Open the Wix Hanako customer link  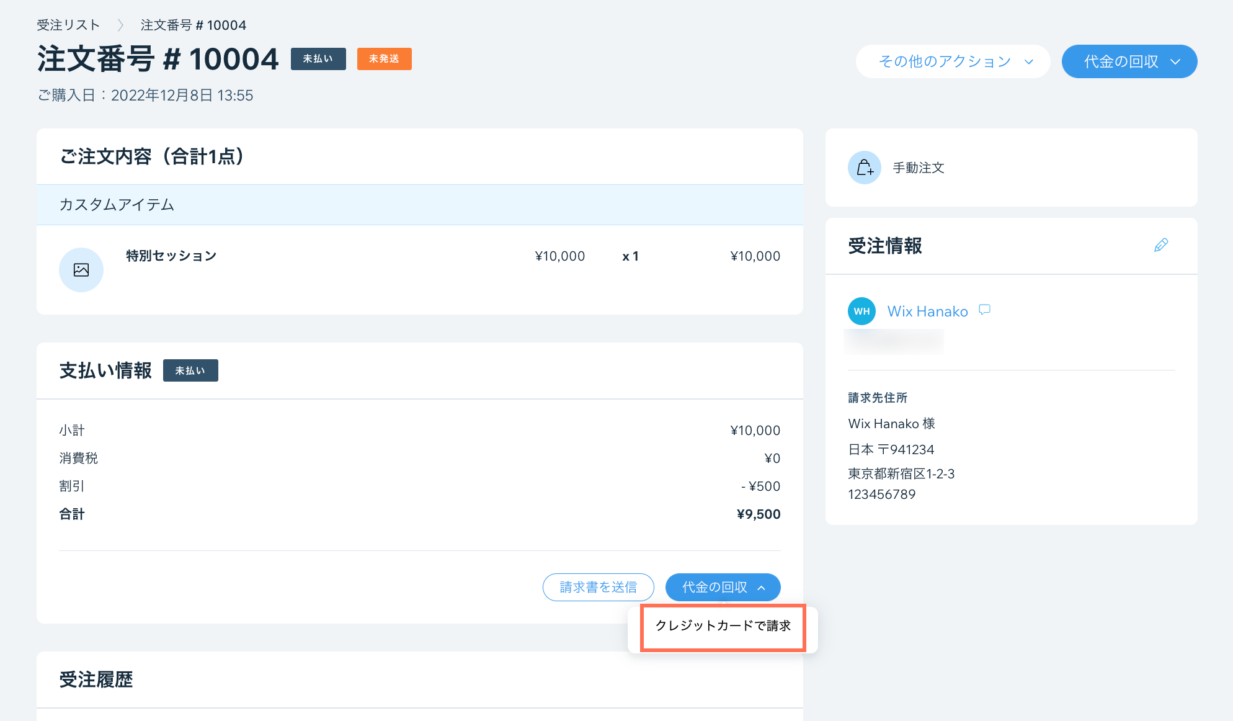[927, 311]
